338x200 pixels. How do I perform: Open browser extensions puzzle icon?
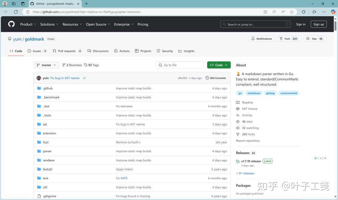coord(304,12)
